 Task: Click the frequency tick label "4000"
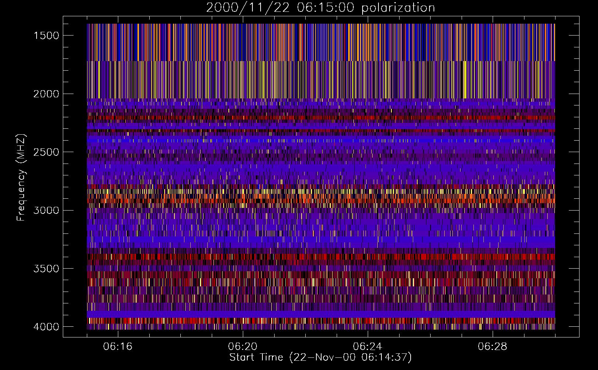(x=46, y=327)
